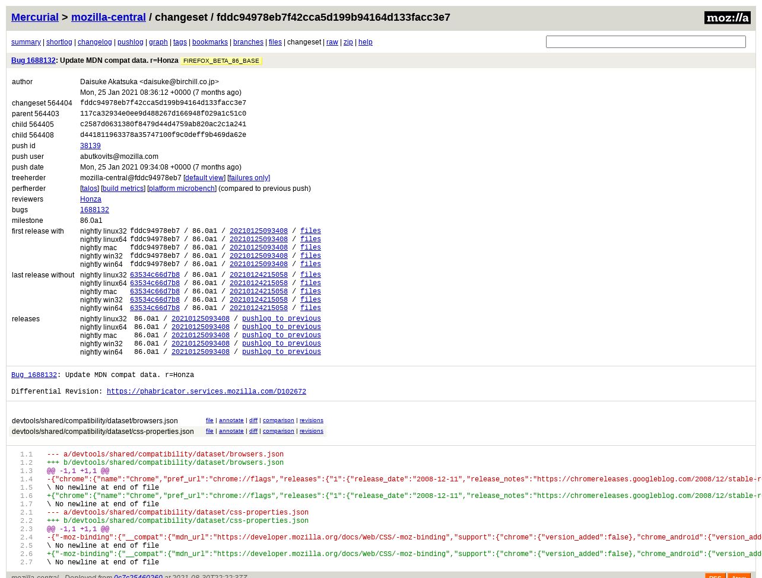Open child changeset c2587d063138
This screenshot has width=762, height=578.
point(163,124)
